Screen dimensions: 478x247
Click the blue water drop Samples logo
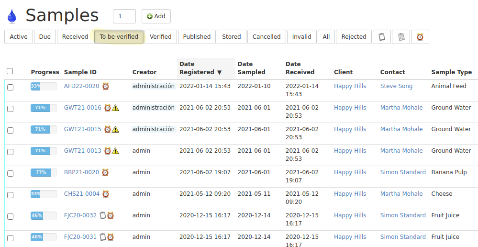tap(11, 16)
